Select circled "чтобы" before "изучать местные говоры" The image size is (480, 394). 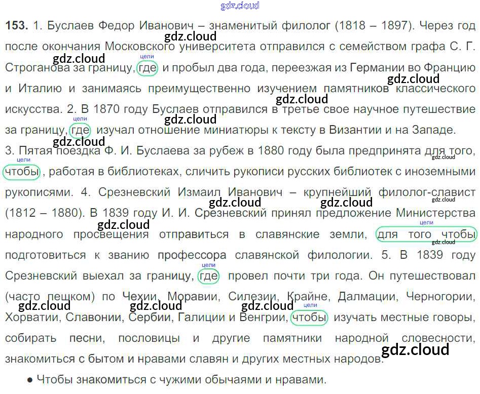coord(310,318)
